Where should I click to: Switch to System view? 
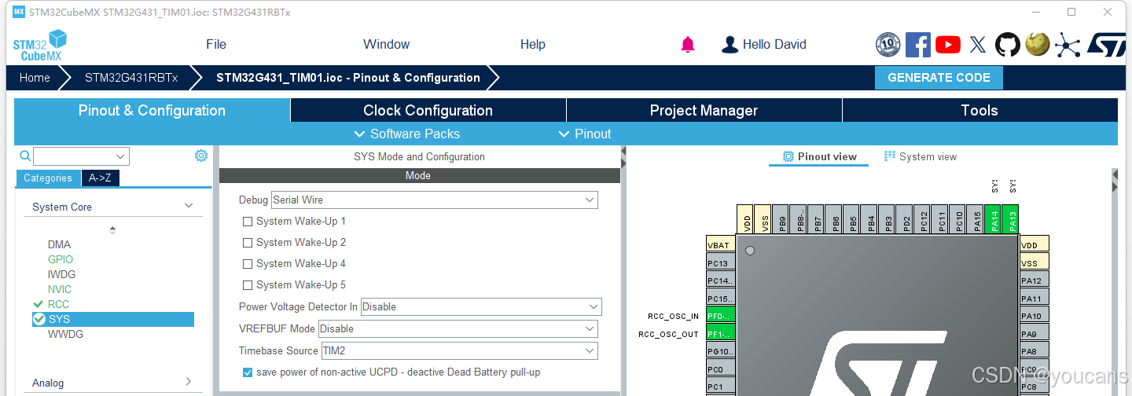pos(921,156)
